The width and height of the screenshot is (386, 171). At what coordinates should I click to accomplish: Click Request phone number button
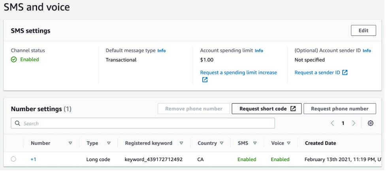[x=339, y=109]
